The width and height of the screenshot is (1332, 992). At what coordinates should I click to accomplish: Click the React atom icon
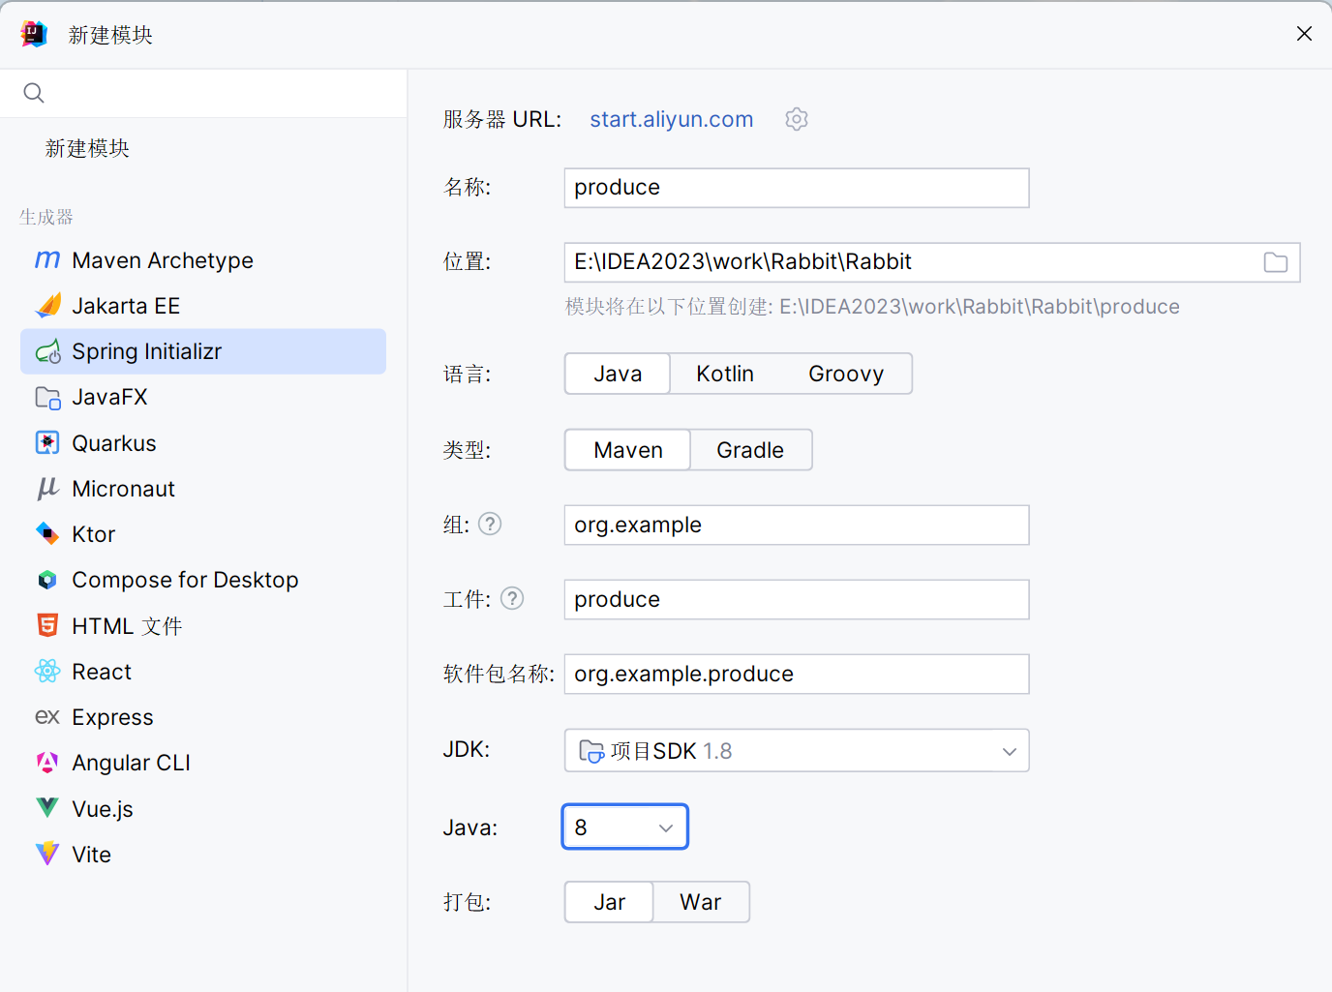(47, 671)
